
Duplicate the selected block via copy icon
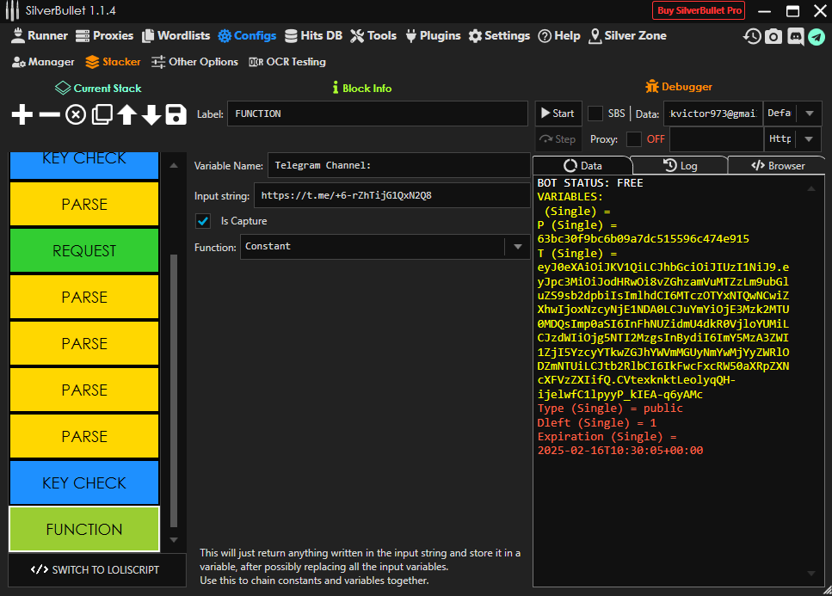point(102,114)
